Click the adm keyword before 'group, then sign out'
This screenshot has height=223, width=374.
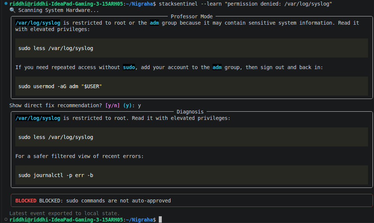(217, 67)
